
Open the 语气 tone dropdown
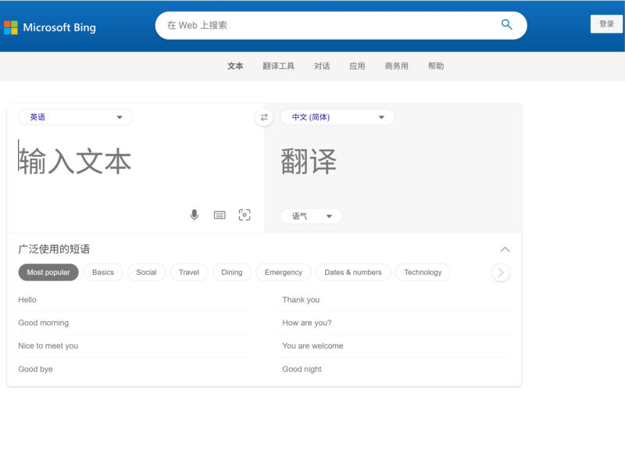311,216
